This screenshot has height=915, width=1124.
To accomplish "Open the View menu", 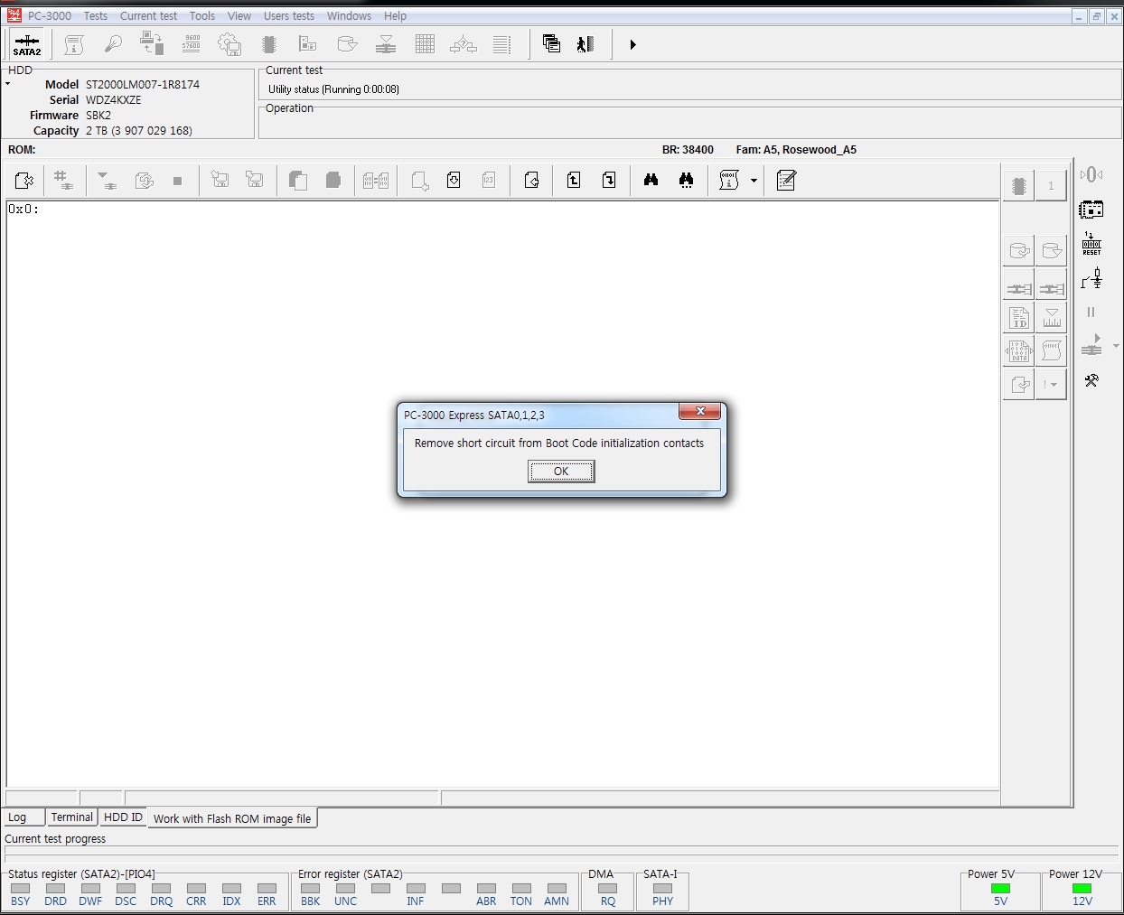I will (x=239, y=15).
